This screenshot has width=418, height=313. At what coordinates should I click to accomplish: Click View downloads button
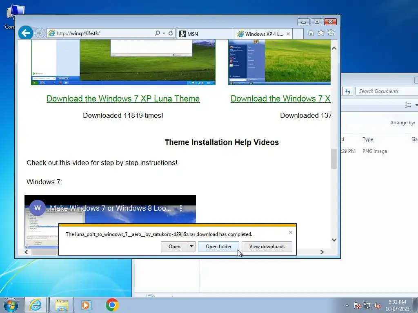[267, 247]
